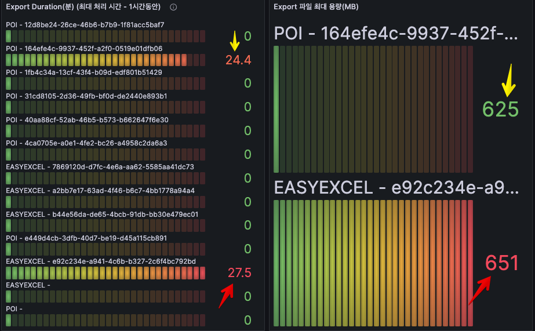Click the large red 651 MB bar gauge
Viewport: 535px width, 331px height.
pyautogui.click(x=373, y=263)
